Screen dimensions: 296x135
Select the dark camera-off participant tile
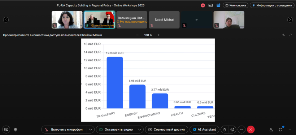tap(196, 20)
